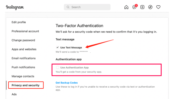Open the Get Backup Codes link
Screen dimensions: 171x99
[67, 83]
